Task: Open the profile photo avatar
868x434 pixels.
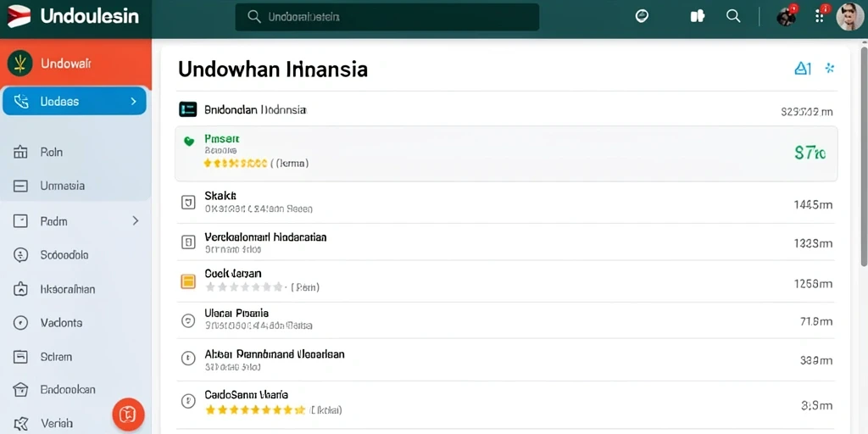Action: point(849,16)
